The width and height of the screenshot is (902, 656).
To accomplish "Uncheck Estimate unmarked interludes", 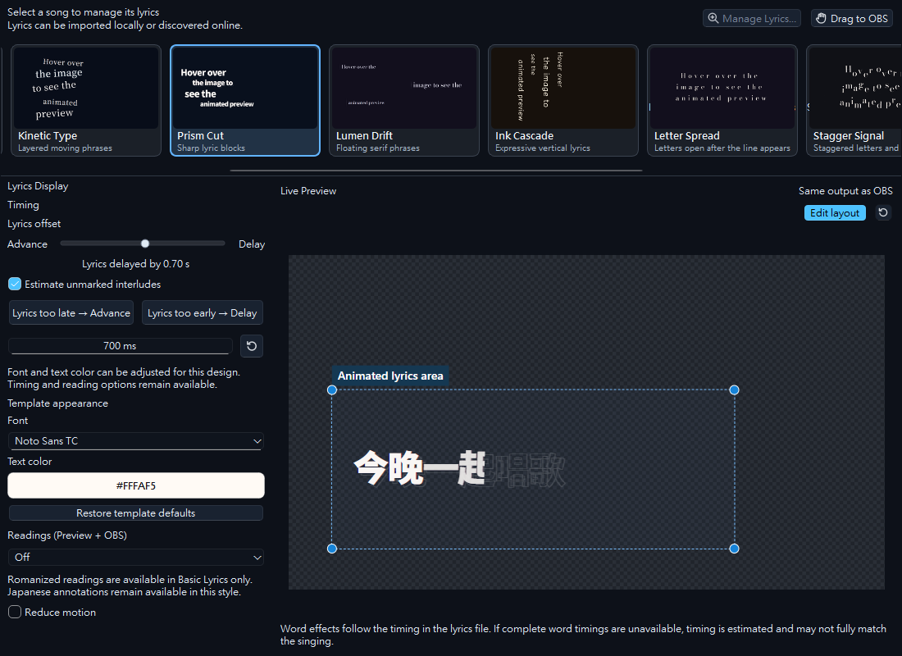I will tap(15, 285).
